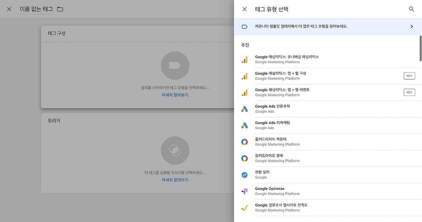Click the Google Optimize purple icon
The width and height of the screenshot is (422, 222).
coord(244,191)
